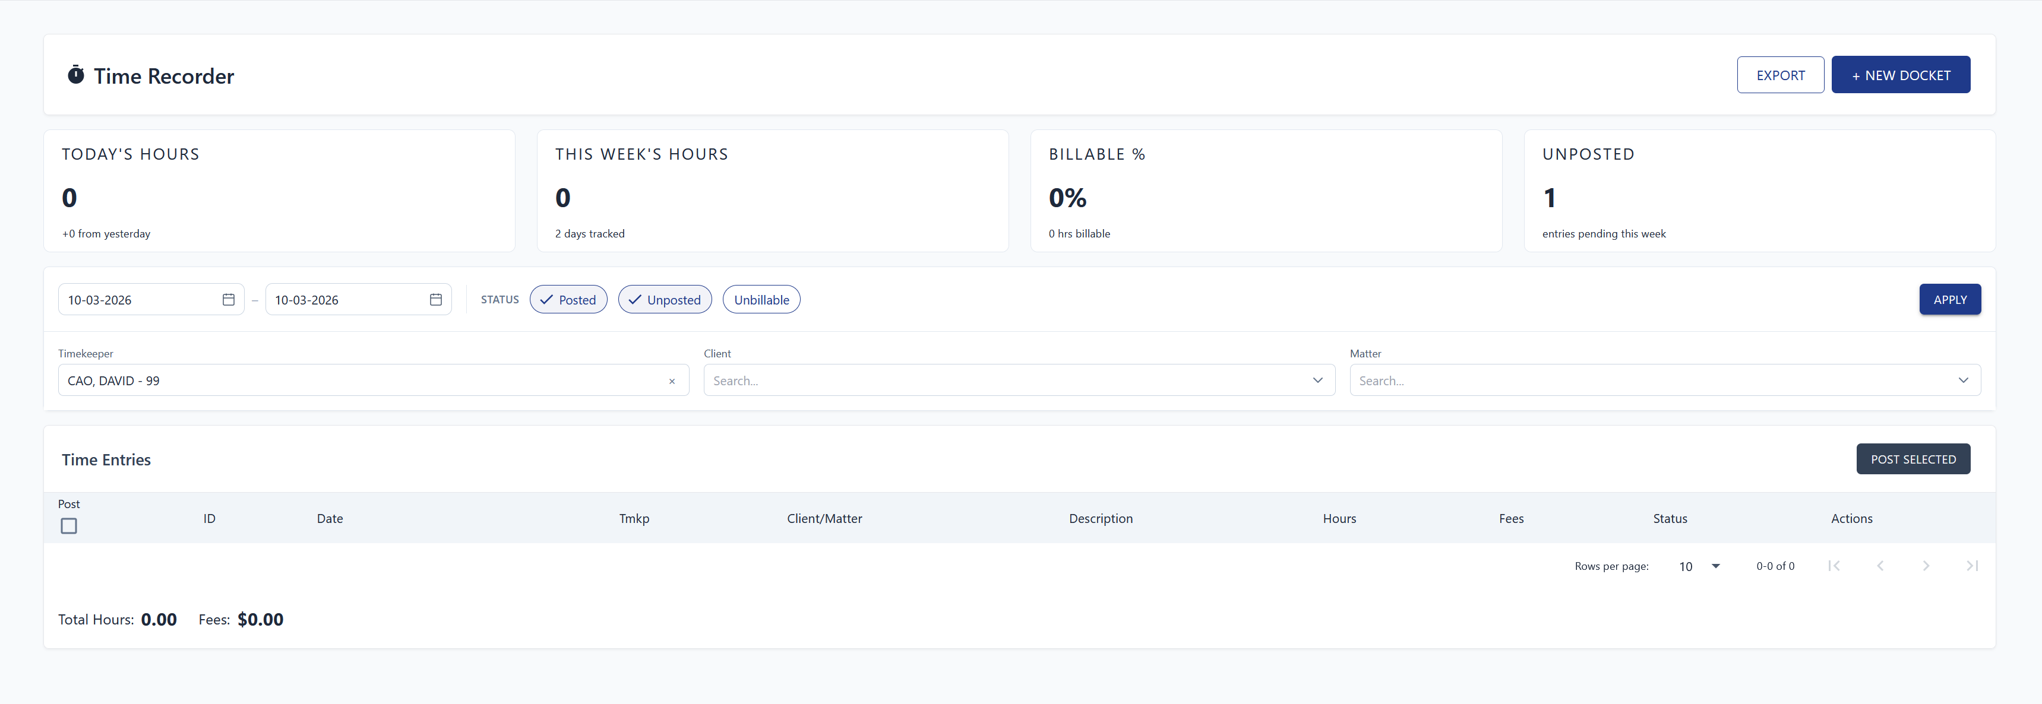
Task: Go to the next page of entries
Action: 1926,566
